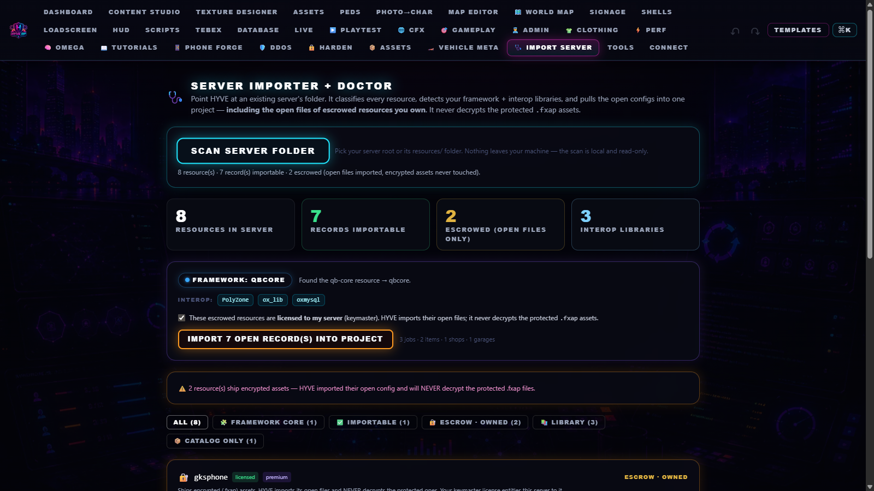The width and height of the screenshot is (874, 491).
Task: Open the Shells tab
Action: [x=657, y=12]
